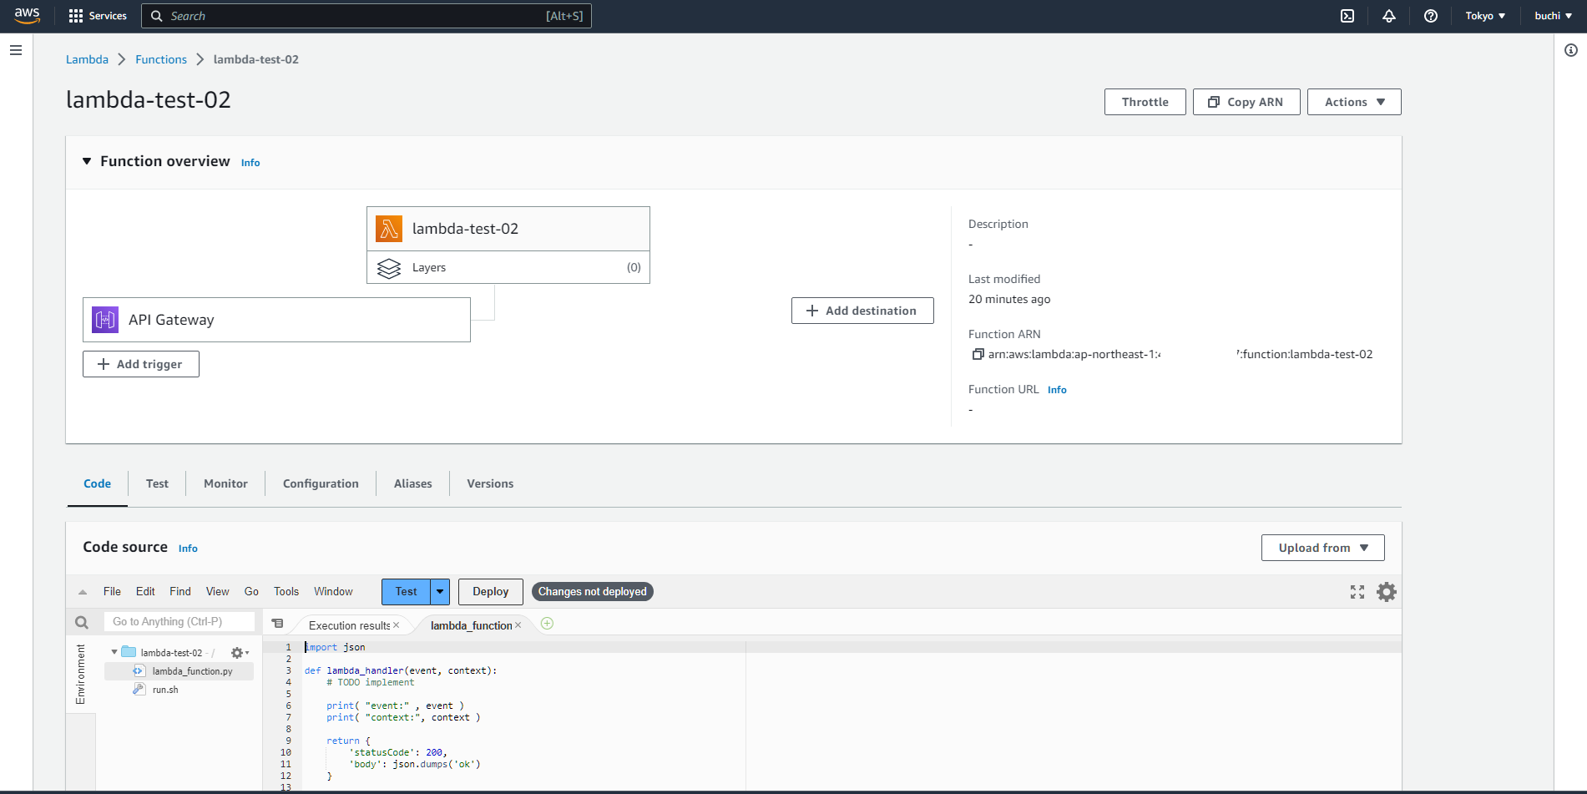Deploy the code changes

point(491,592)
